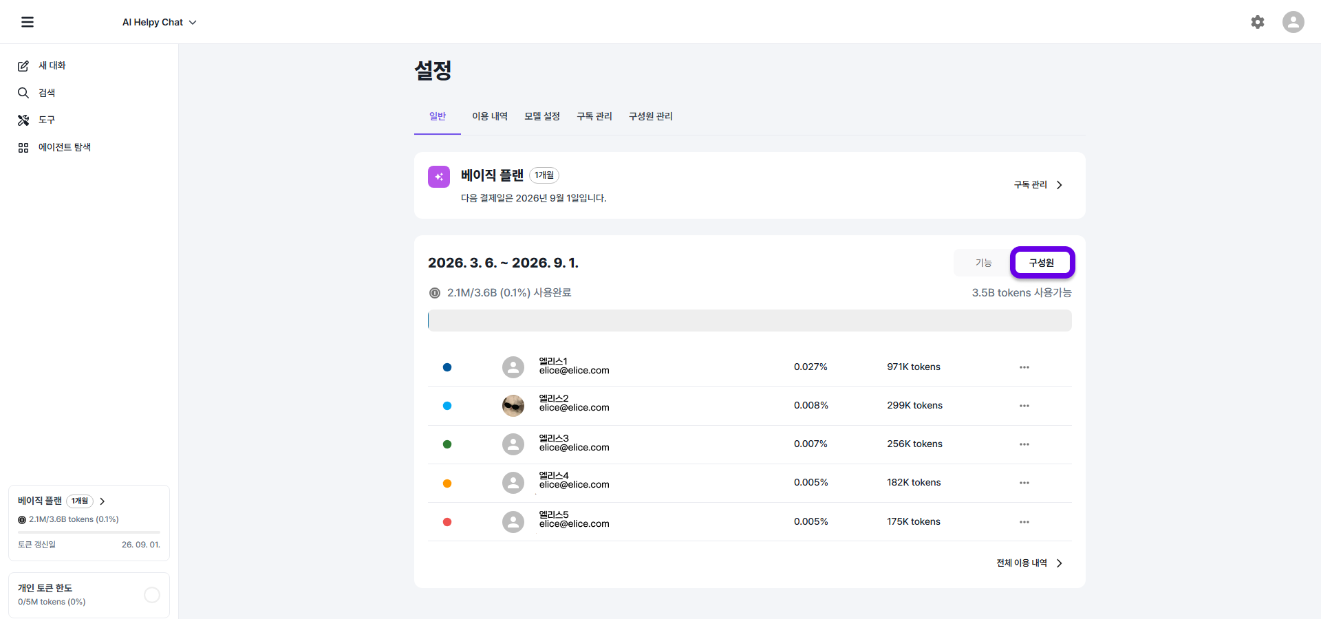The width and height of the screenshot is (1321, 619).
Task: Open the 모델 설정 tab
Action: [x=541, y=116]
